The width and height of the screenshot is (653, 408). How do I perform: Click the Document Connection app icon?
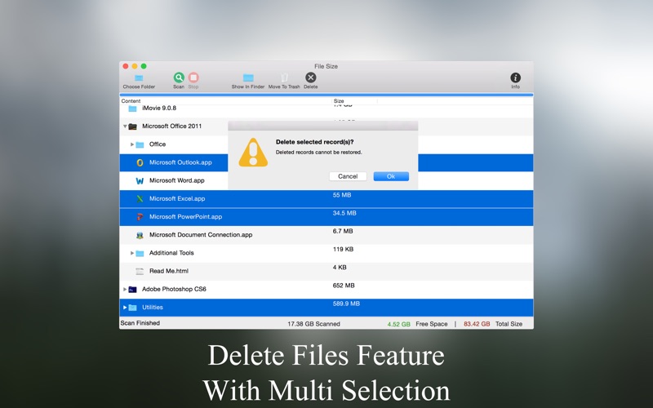[x=140, y=235]
